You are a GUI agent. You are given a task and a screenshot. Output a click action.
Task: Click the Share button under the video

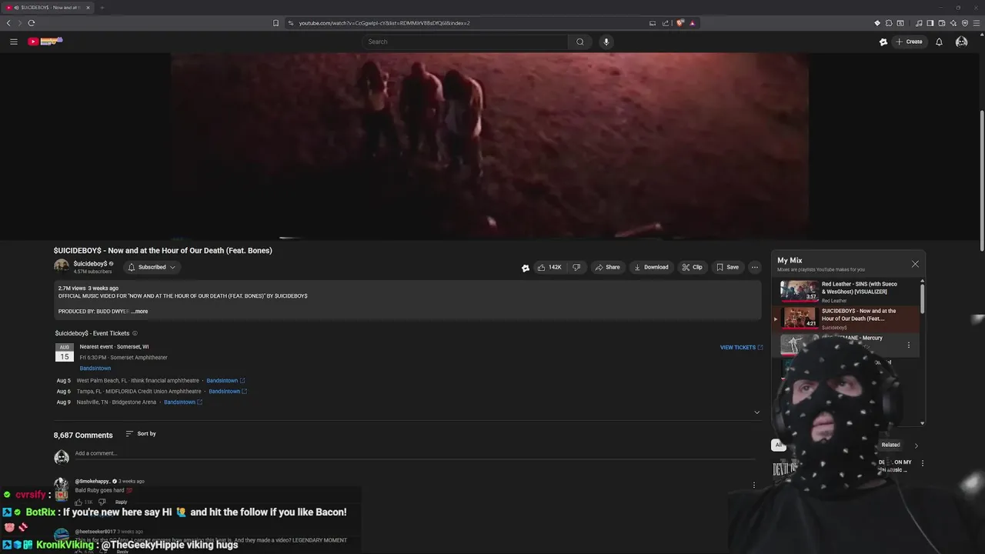point(607,267)
